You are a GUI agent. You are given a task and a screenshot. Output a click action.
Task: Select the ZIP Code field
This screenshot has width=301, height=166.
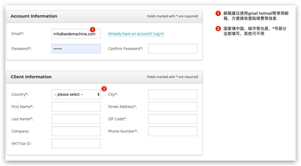point(173,119)
